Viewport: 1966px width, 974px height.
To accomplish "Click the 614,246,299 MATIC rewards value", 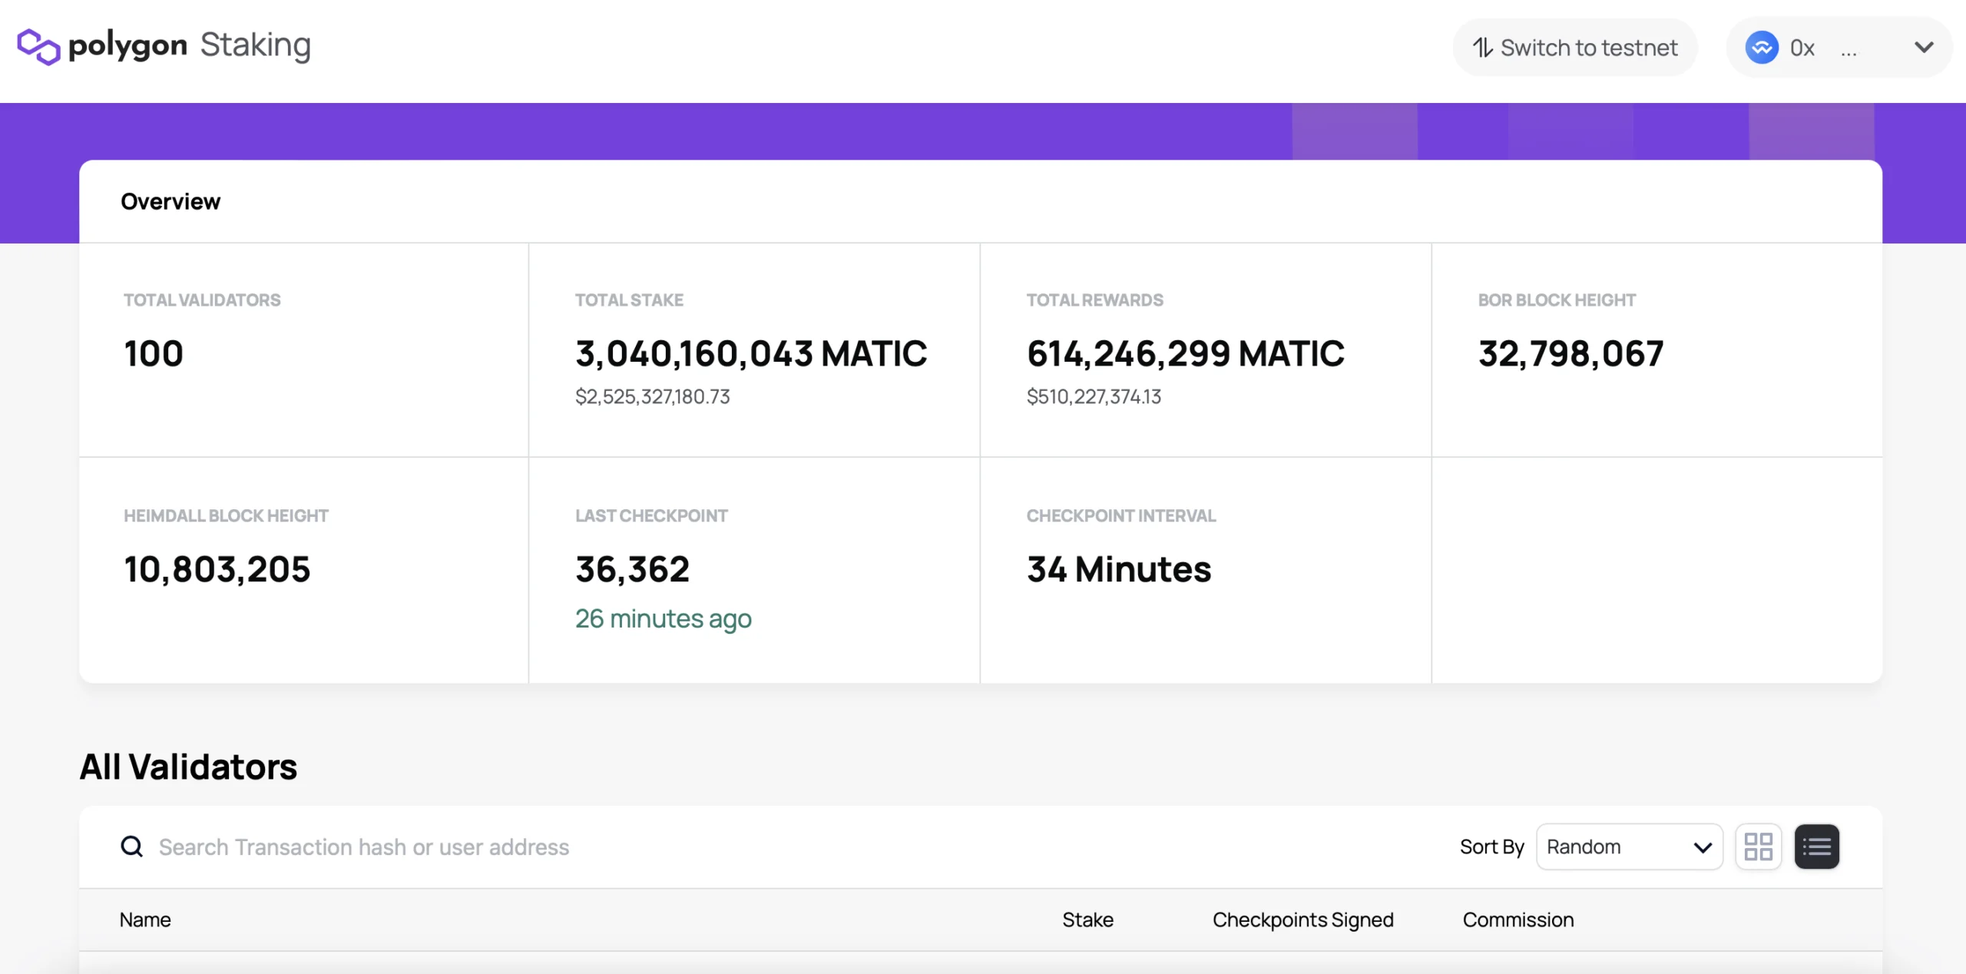I will 1186,353.
